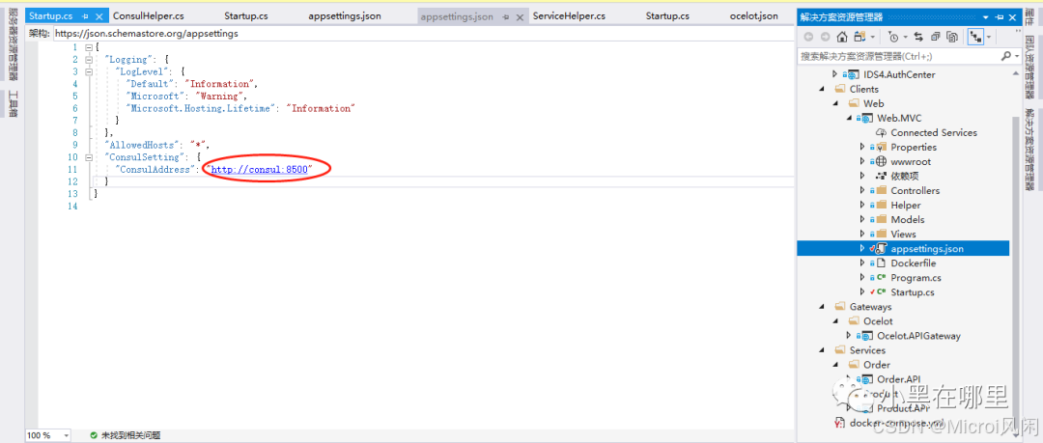Viewport: 1043px width, 443px height.
Task: Expand the Helper folder arrow
Action: pos(862,206)
